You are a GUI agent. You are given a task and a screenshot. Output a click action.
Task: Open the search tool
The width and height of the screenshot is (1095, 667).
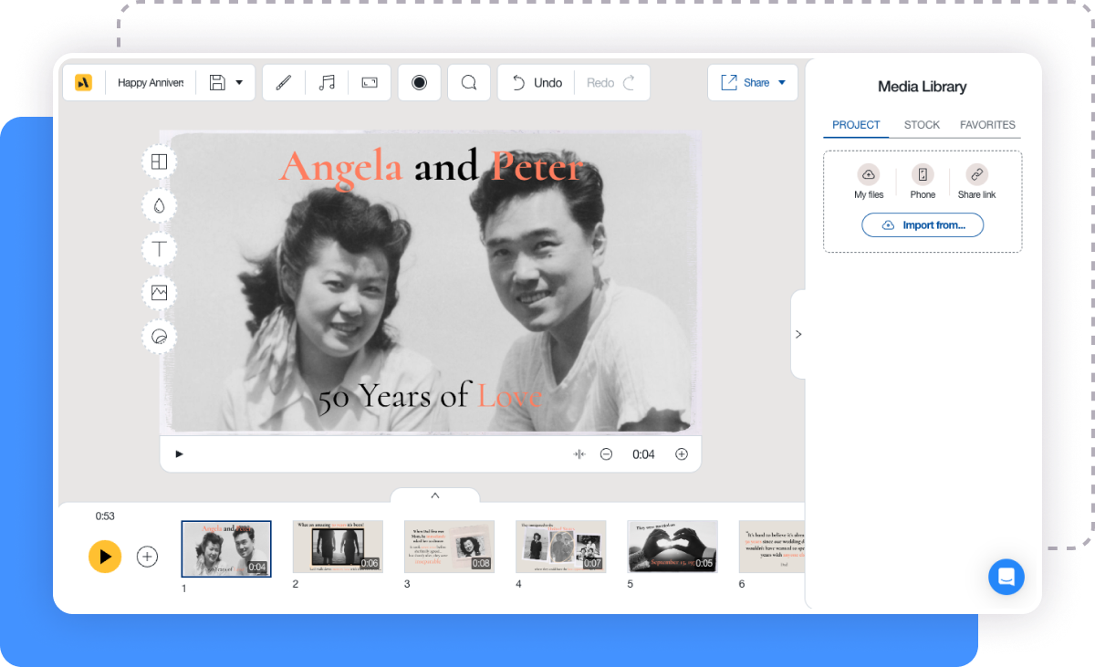468,82
